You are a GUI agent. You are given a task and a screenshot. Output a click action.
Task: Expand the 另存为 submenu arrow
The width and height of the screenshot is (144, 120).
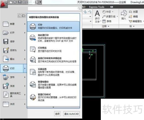pos(25,50)
